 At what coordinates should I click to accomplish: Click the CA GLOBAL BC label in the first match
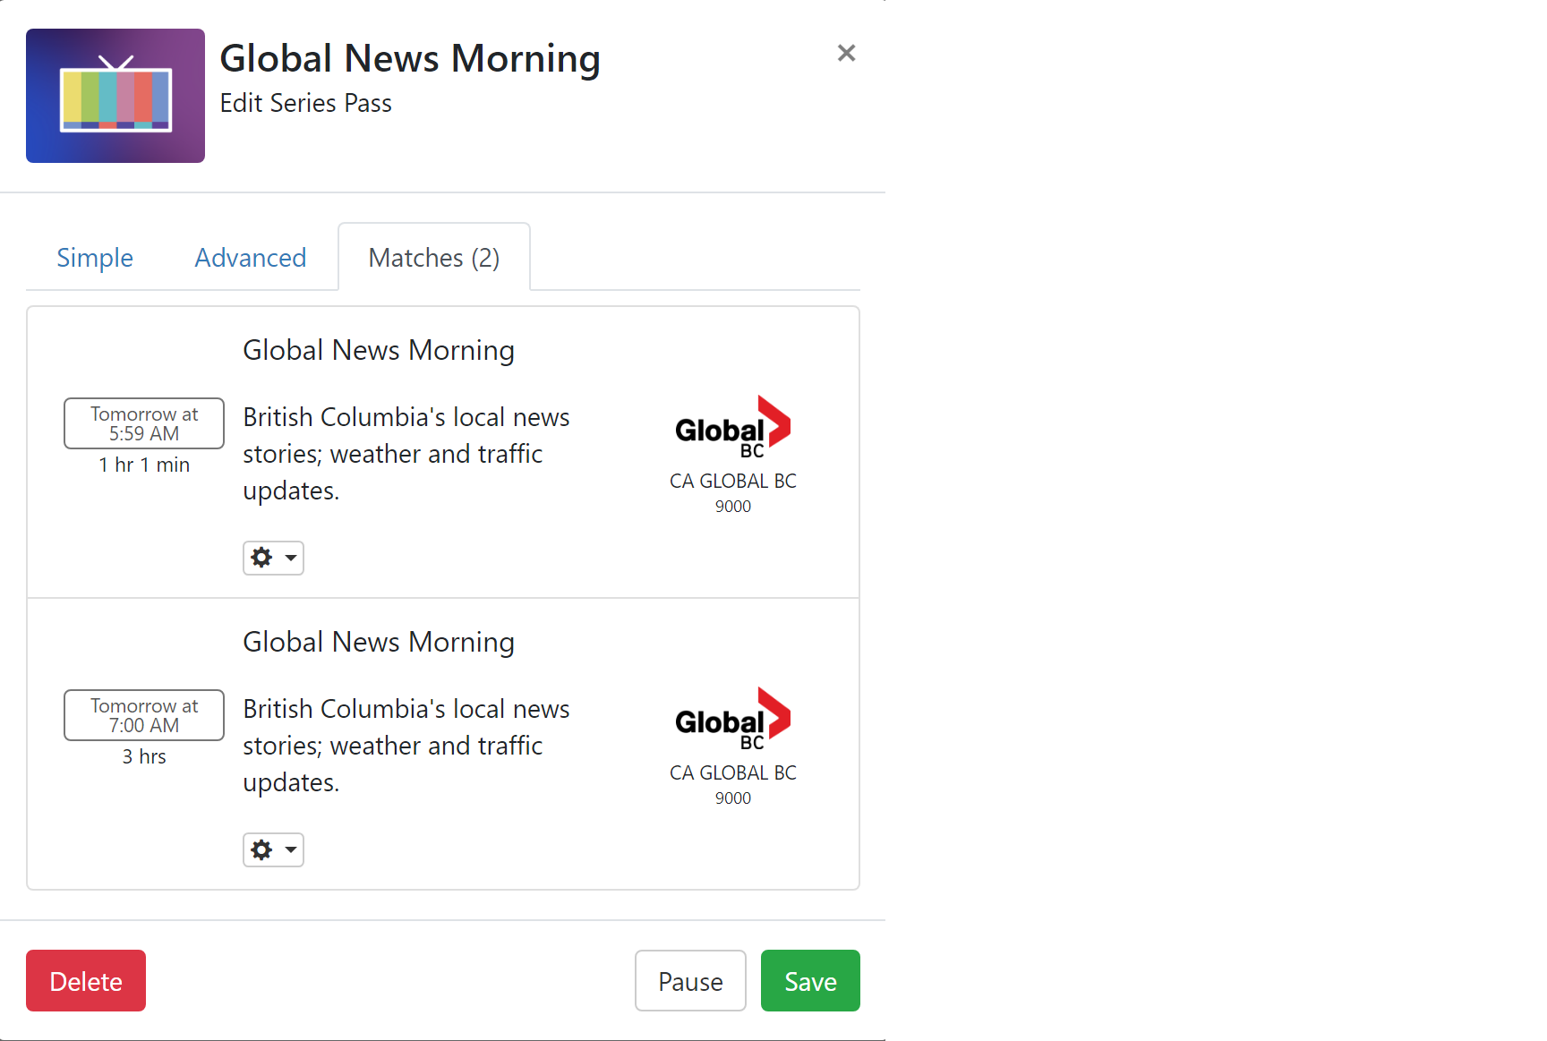point(732,482)
